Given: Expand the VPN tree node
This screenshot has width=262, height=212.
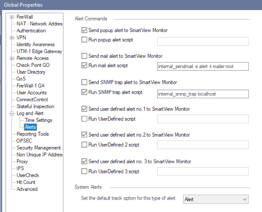Looking at the screenshot, I should coord(12,38).
